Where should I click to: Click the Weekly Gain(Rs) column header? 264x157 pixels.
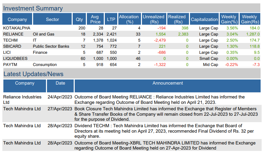tap(250, 19)
